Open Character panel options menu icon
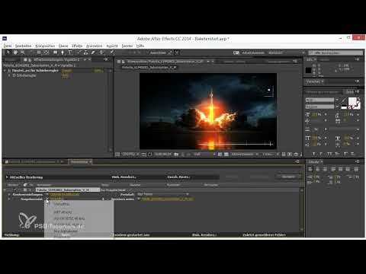Screen dimensions: 366x274 pos(358,91)
